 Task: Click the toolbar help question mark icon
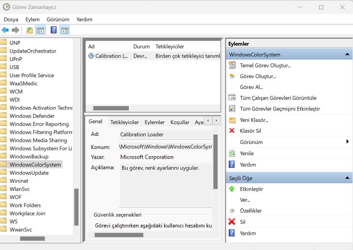[x=53, y=30]
